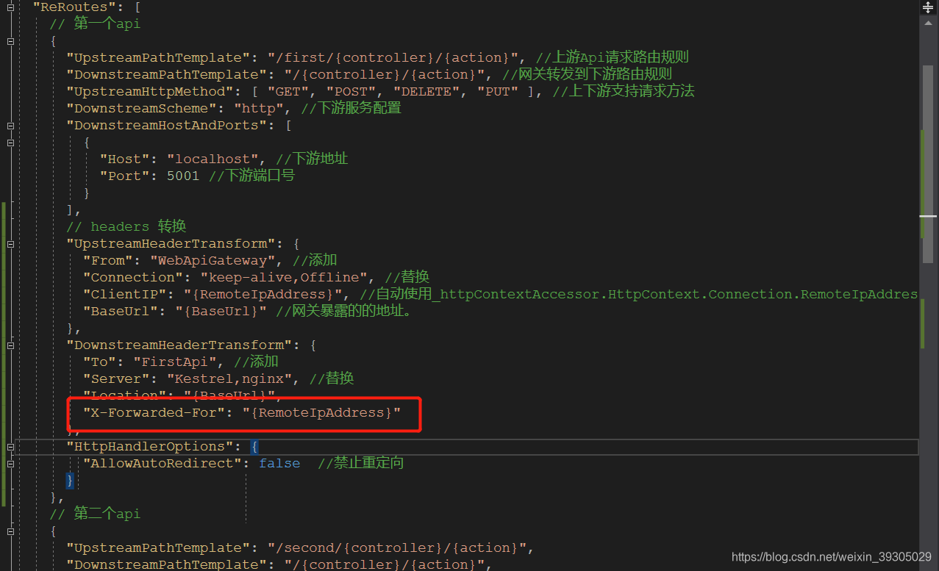Screen dimensions: 939x571
Task: Collapse the "ReRoutes" array block
Action: [10, 7]
